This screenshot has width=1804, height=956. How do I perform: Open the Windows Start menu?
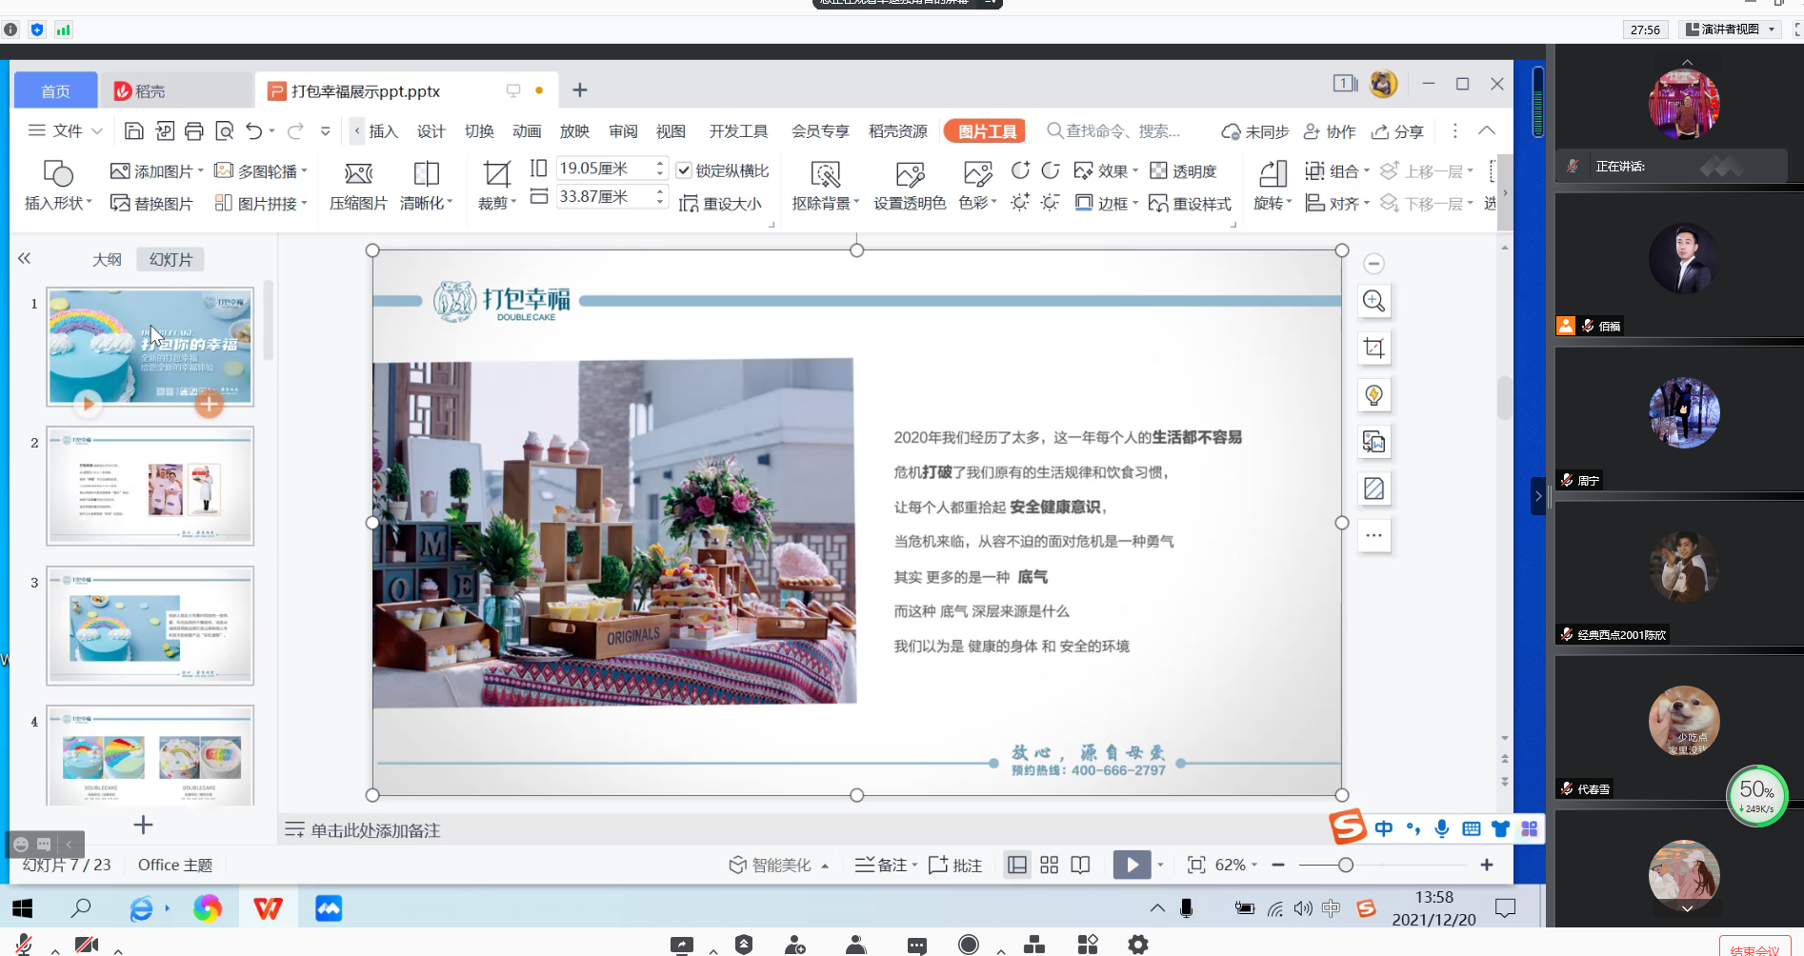(23, 908)
